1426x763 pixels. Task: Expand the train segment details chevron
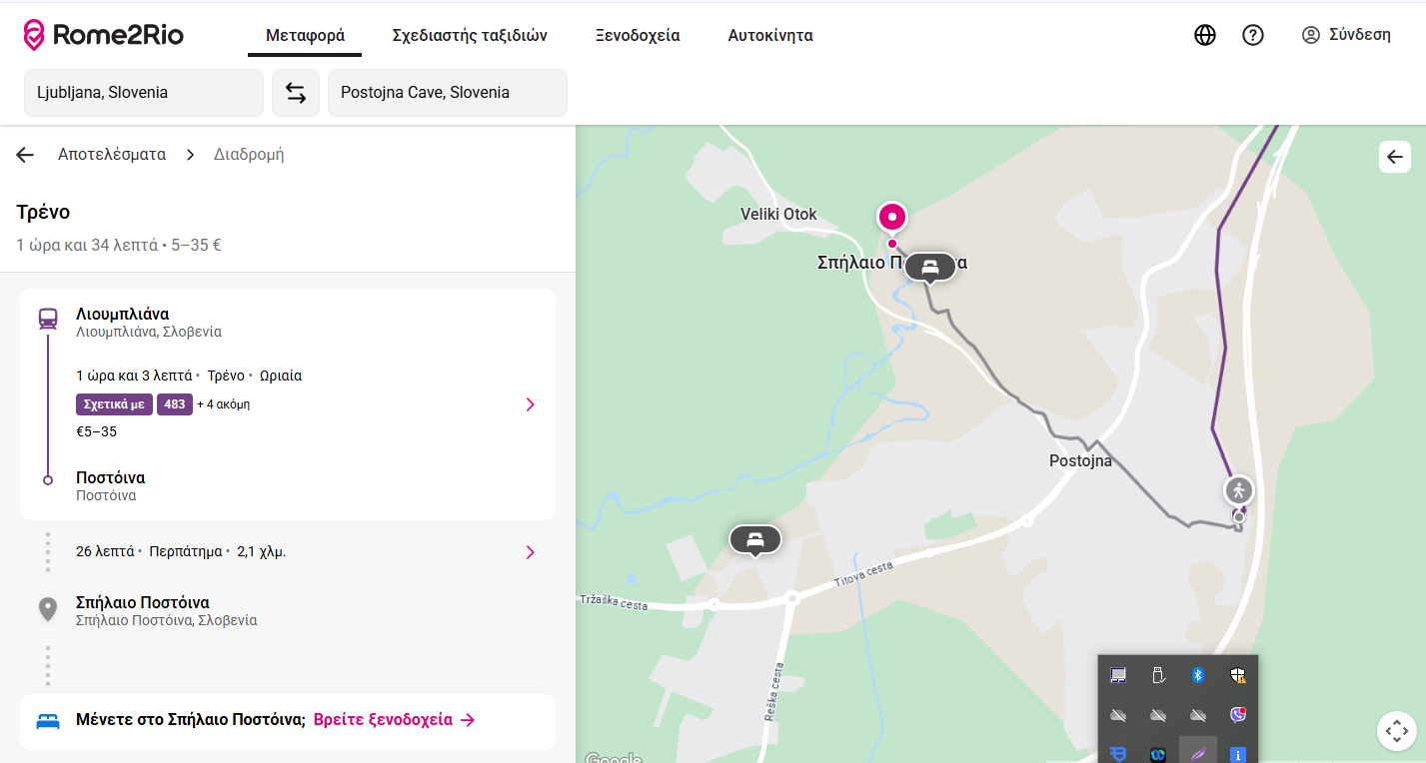coord(530,404)
